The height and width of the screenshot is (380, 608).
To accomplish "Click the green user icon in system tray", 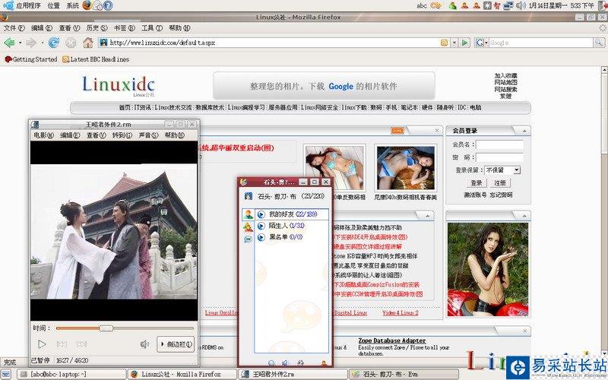I will click(x=452, y=5).
